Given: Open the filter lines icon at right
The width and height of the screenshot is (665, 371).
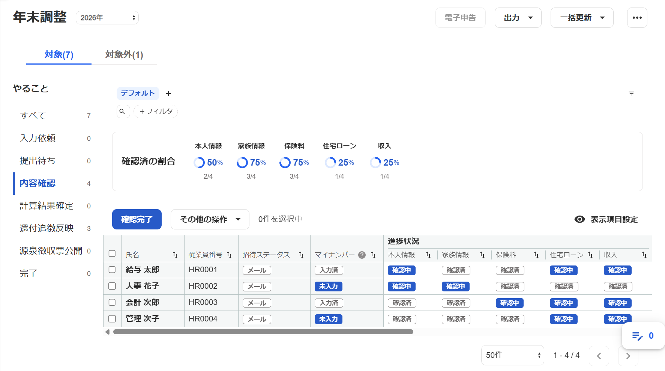Looking at the screenshot, I should pyautogui.click(x=632, y=94).
